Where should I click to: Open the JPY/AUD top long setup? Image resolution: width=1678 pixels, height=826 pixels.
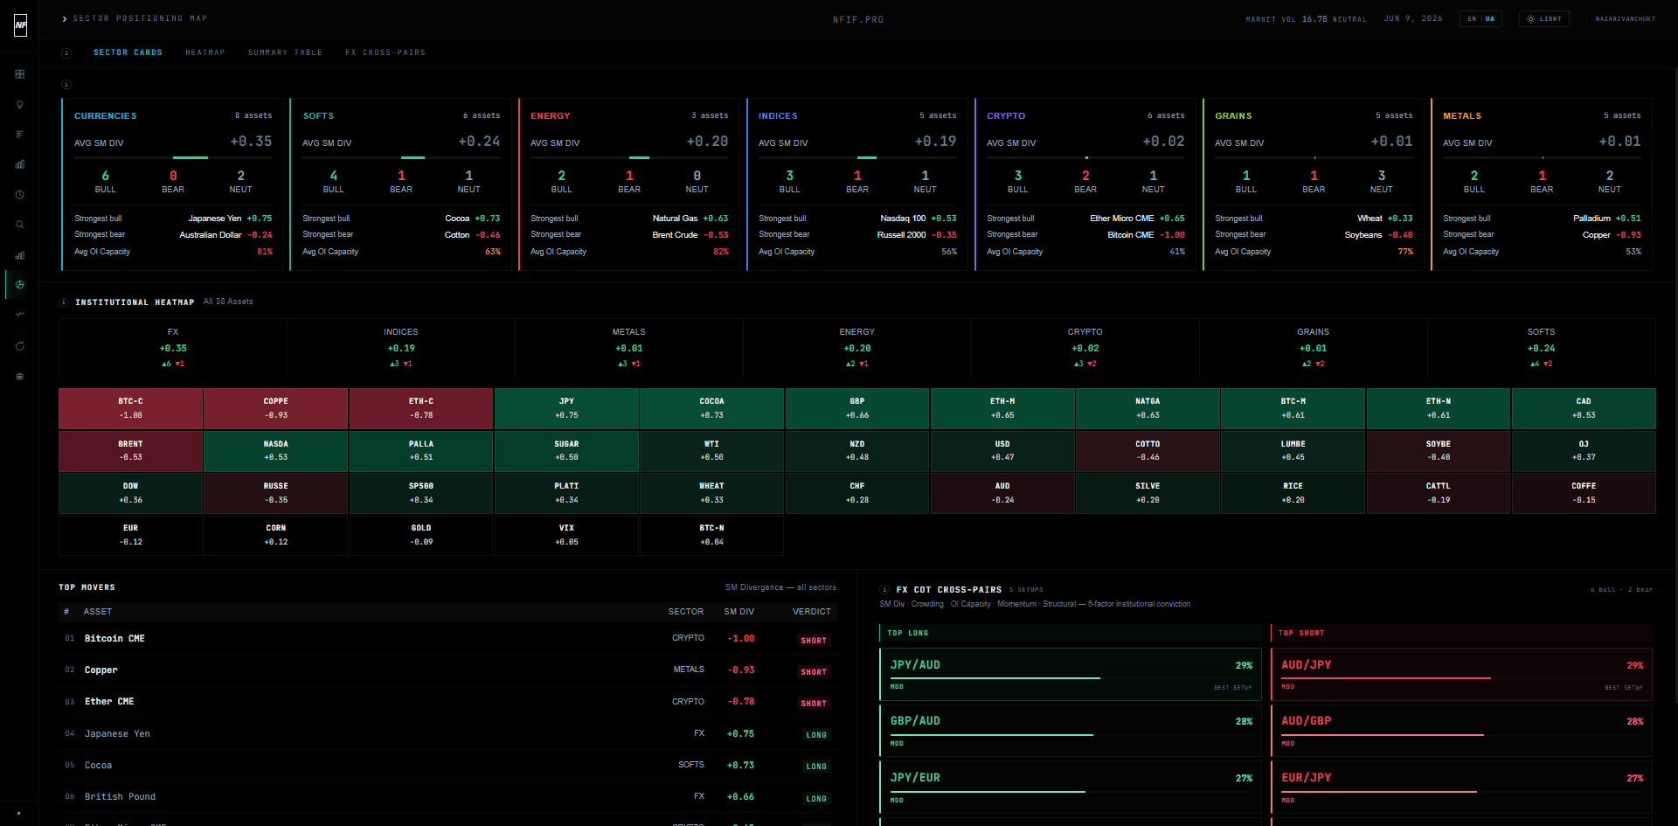tap(1071, 674)
